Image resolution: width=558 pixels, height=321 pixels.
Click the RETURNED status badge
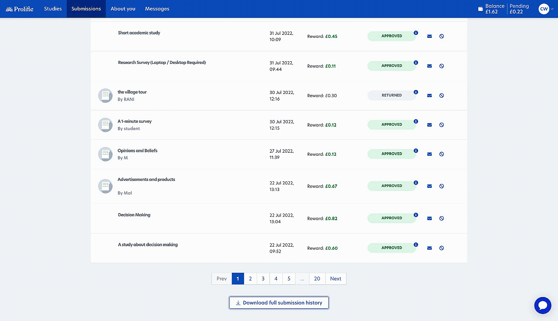392,95
